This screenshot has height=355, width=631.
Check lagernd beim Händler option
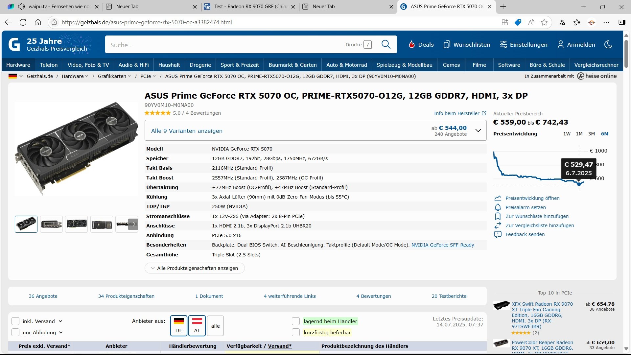click(296, 321)
